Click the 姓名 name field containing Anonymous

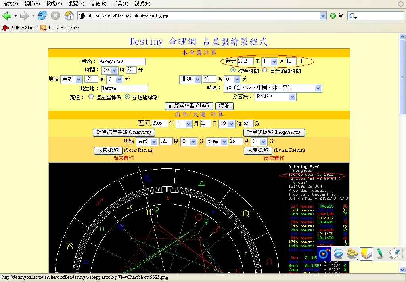122,61
